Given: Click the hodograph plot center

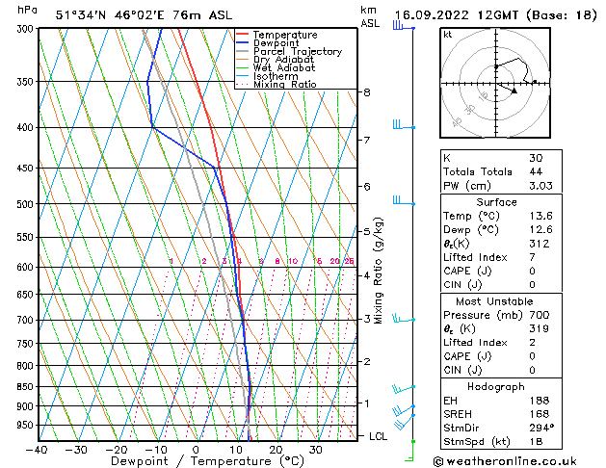Looking at the screenshot, I should click(x=496, y=84).
